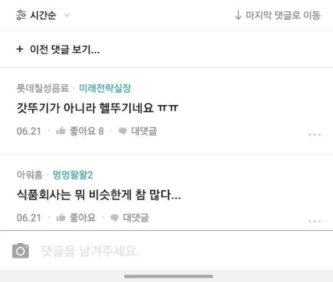Viewport: 333px width, 282px height.
Task: Tap thumbs-up icon on 식품회사는 comment
Action: [61, 218]
